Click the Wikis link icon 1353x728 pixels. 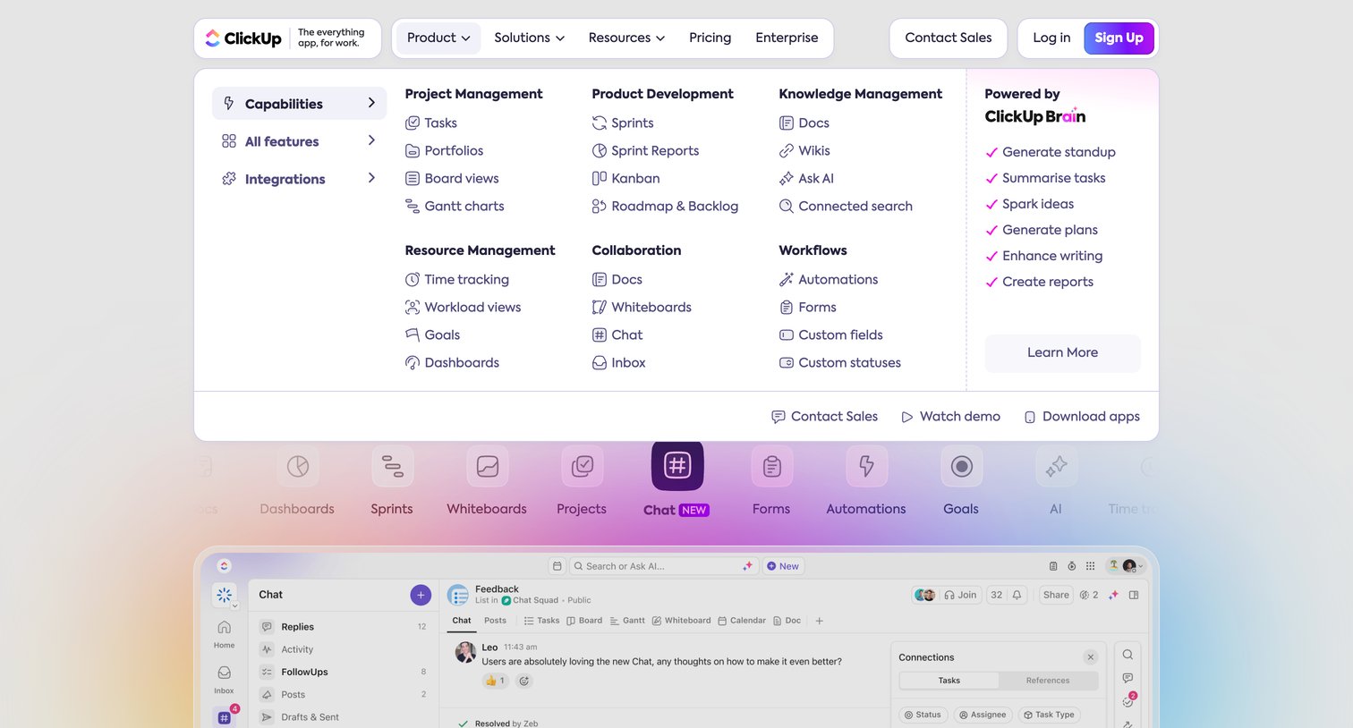(x=787, y=151)
